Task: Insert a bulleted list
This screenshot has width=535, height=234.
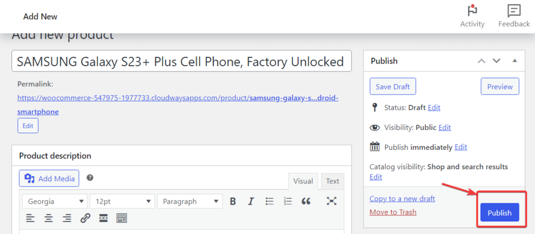Action: pyautogui.click(x=270, y=201)
